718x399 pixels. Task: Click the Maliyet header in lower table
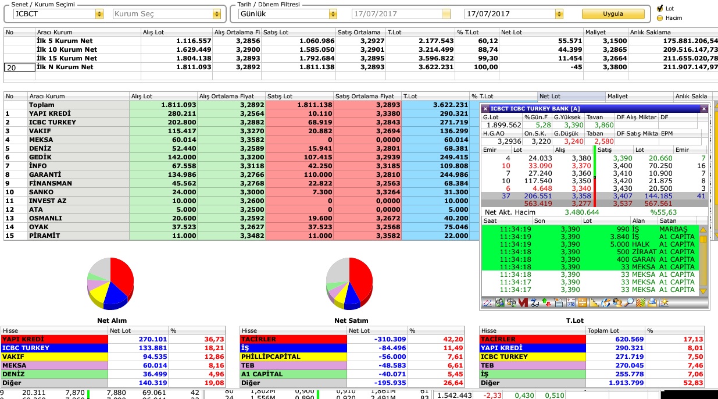[x=639, y=96]
